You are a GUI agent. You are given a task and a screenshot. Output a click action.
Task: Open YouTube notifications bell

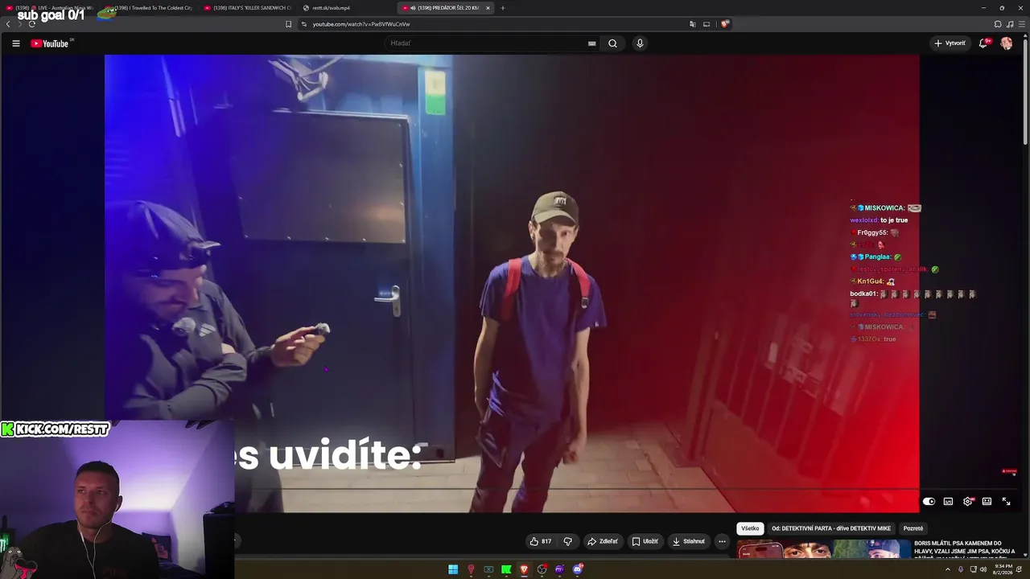(x=983, y=43)
